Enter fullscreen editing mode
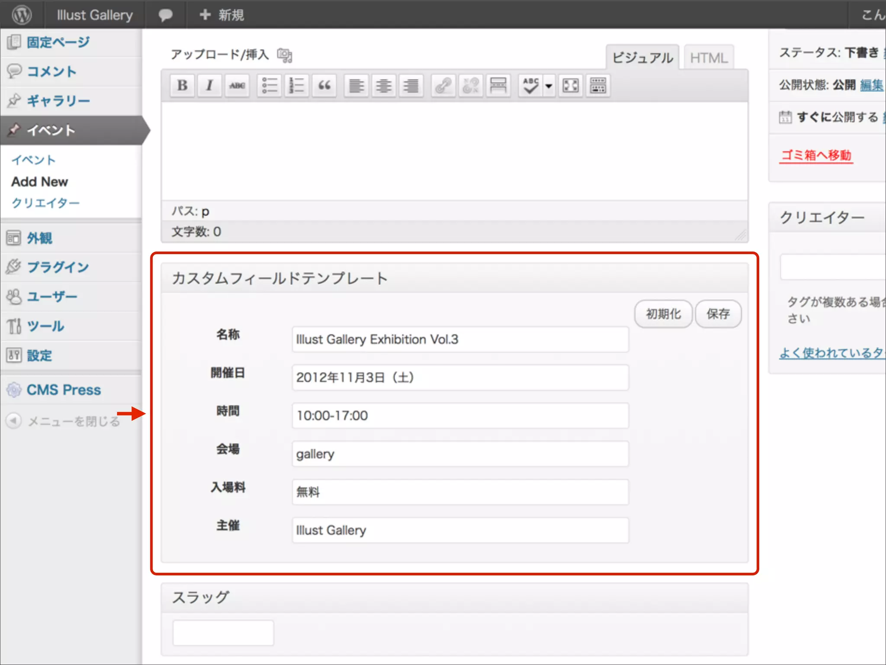The image size is (886, 665). 571,86
